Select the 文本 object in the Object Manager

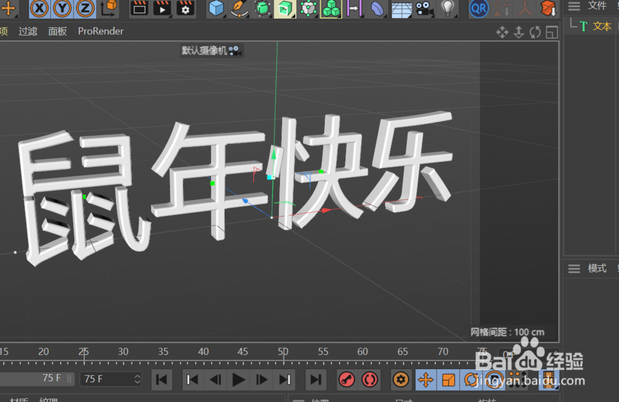pos(602,26)
